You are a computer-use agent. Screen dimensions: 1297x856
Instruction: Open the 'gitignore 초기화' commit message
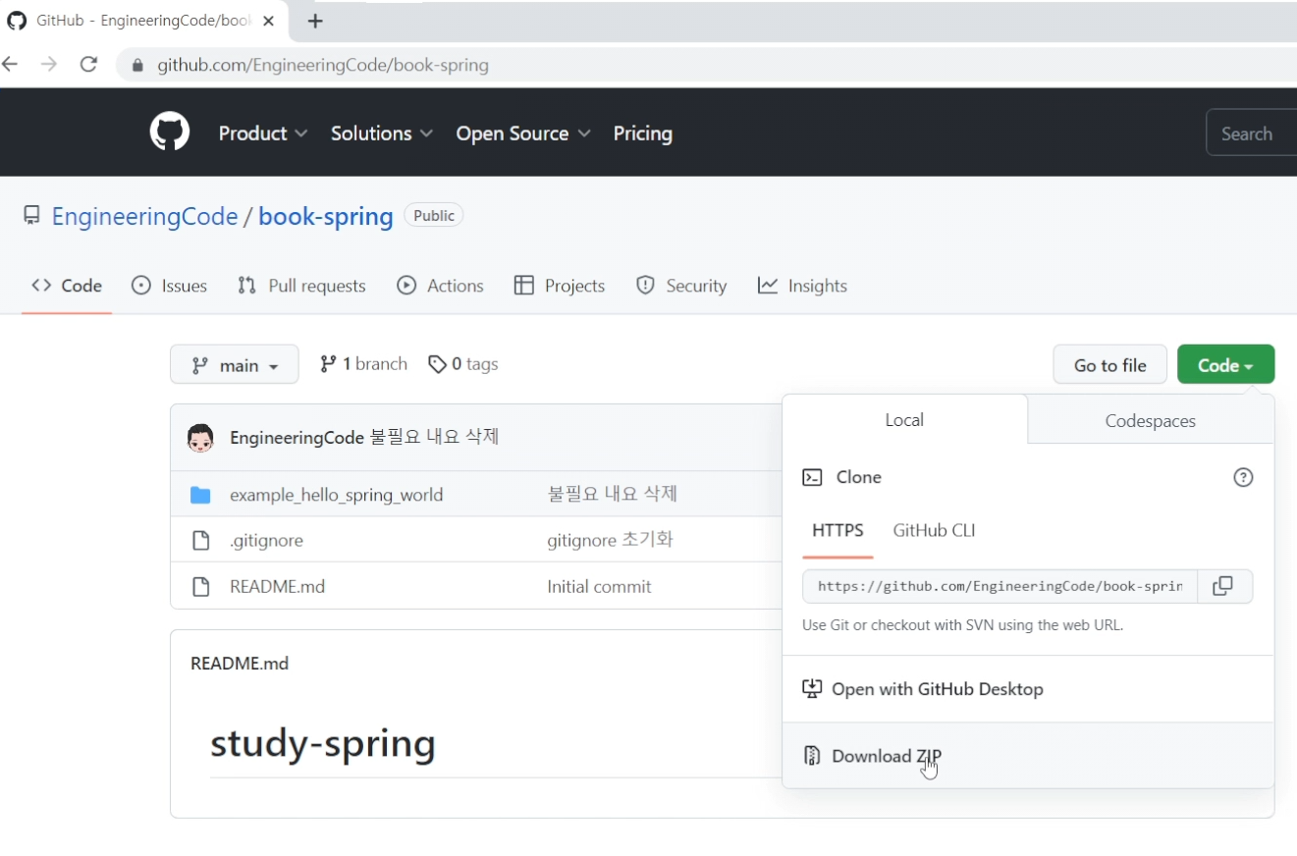pyautogui.click(x=610, y=540)
